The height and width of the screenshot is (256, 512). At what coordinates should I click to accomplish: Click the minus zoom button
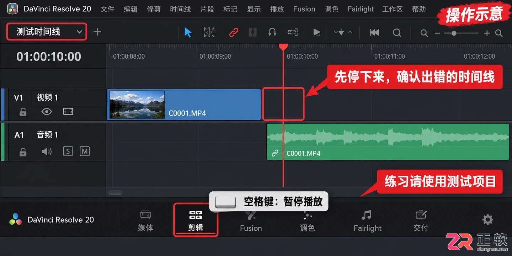[x=437, y=33]
